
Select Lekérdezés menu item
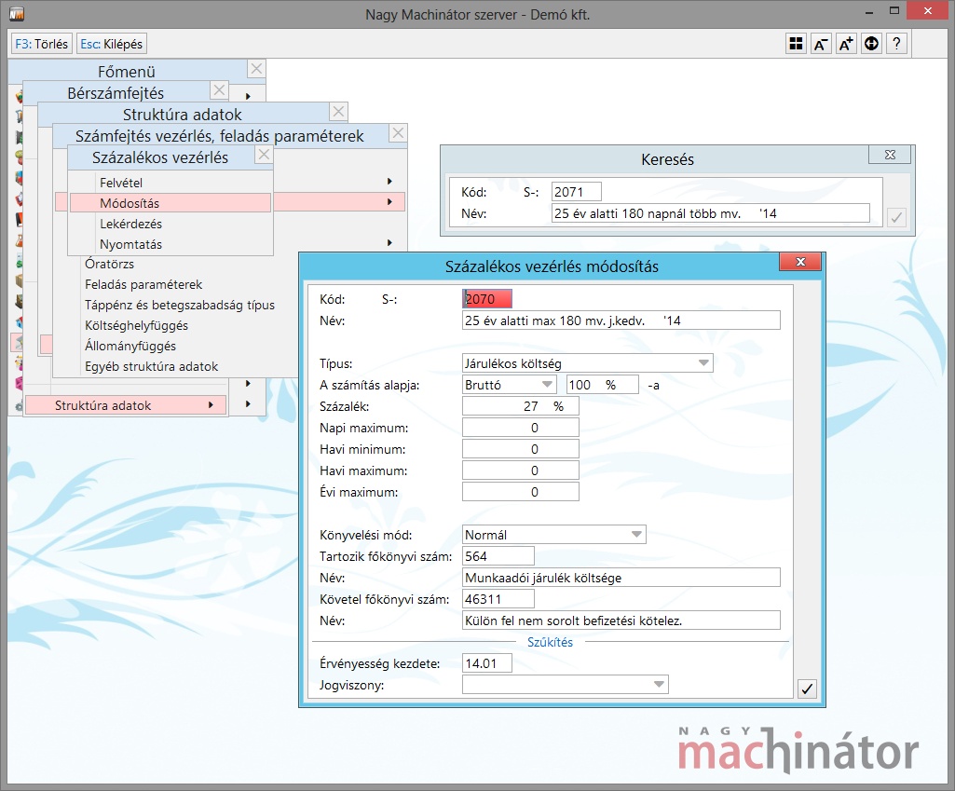(x=130, y=224)
